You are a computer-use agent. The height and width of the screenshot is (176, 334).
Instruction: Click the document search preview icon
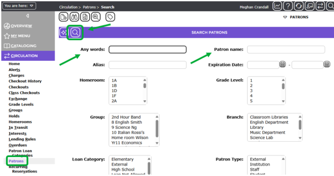(x=85, y=17)
